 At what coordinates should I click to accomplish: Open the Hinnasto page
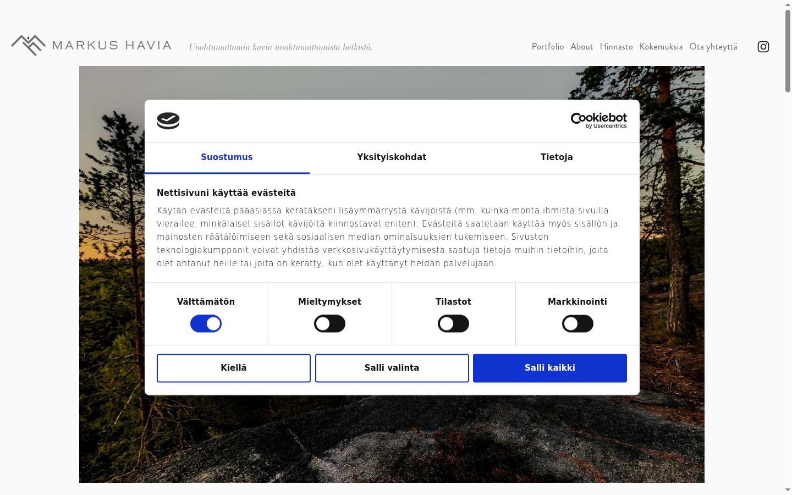pos(616,47)
